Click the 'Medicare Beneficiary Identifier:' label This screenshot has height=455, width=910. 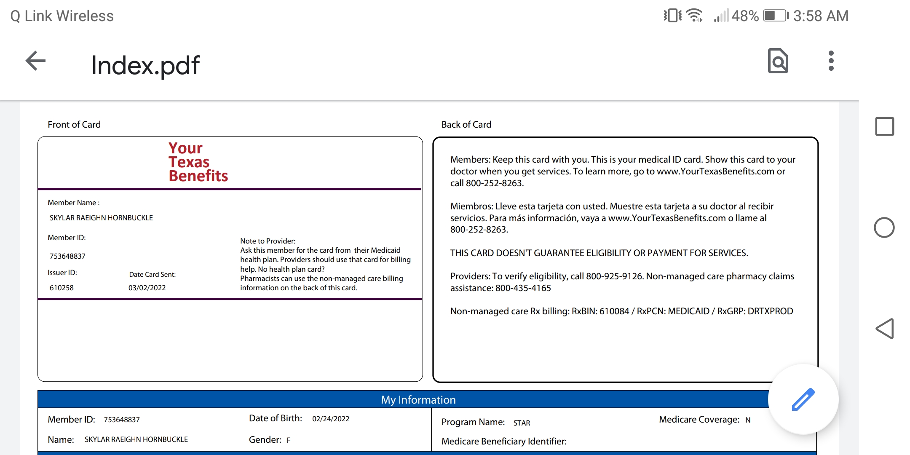click(504, 441)
